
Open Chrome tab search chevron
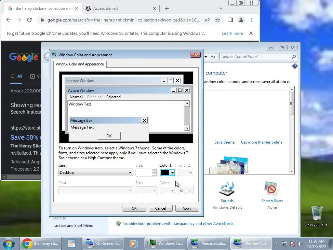(221, 8)
